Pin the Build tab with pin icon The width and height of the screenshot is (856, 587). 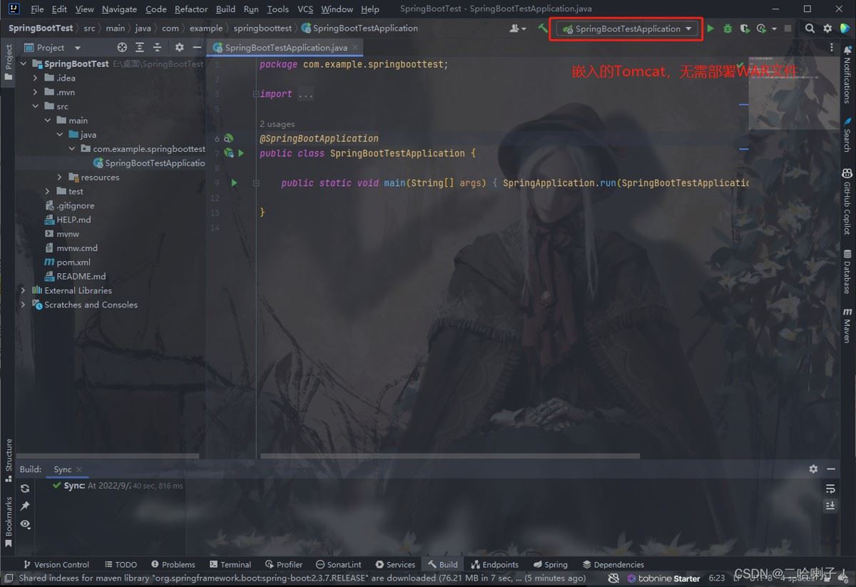(25, 506)
